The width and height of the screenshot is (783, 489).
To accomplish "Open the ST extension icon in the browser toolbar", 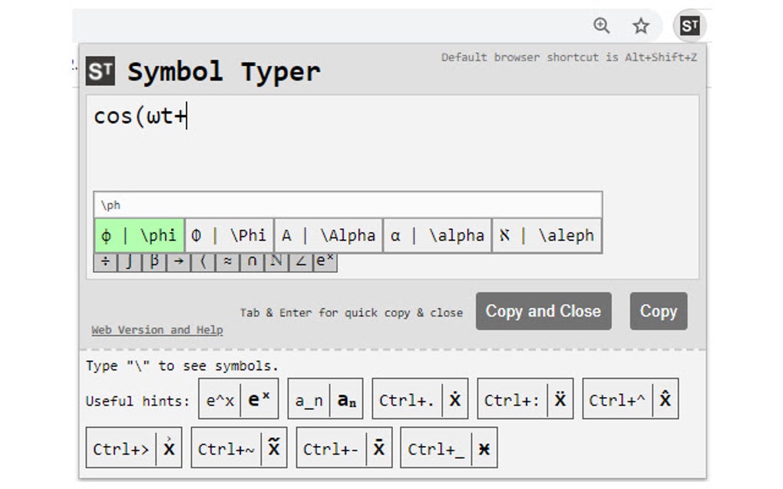I will click(689, 25).
